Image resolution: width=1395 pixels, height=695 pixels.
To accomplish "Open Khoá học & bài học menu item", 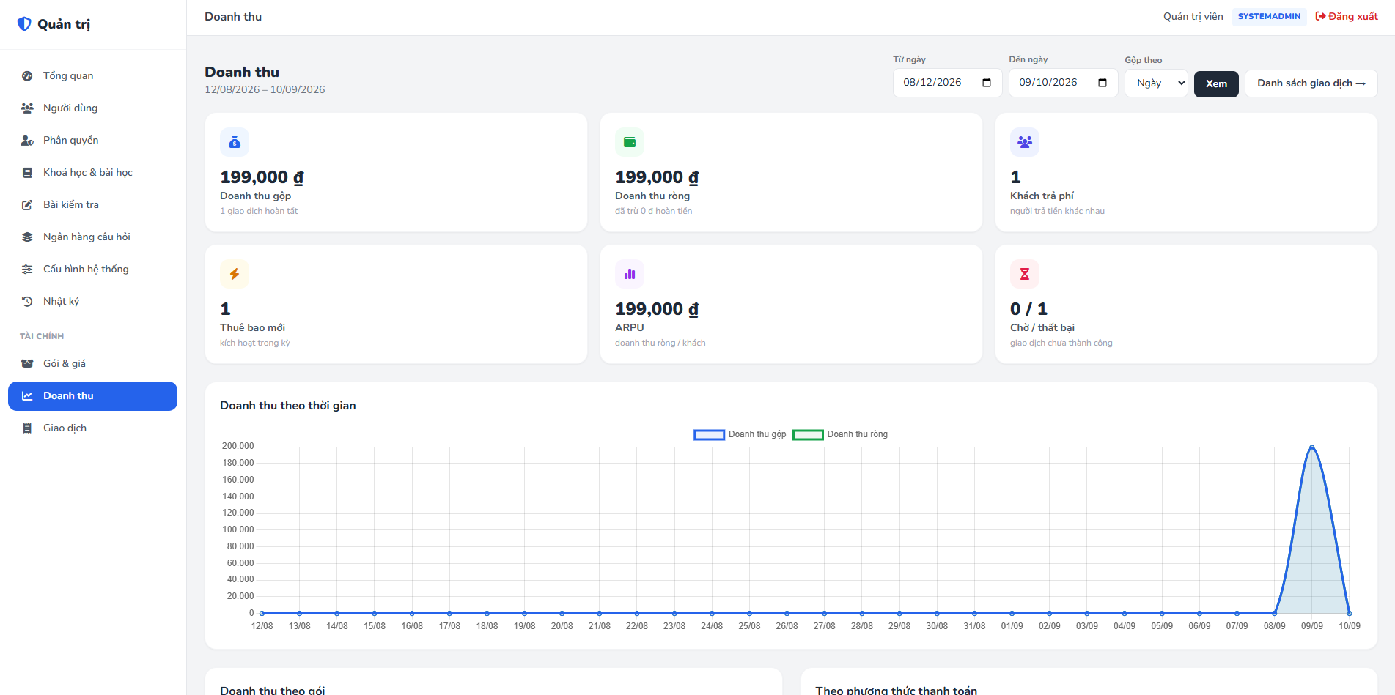I will coord(92,173).
